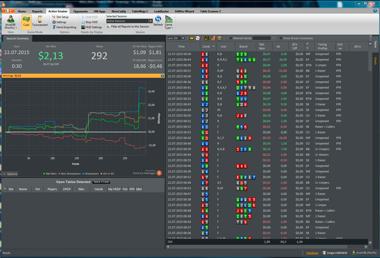The image size is (380, 258).
Task: Sort by Board column header
Action: coord(243,47)
